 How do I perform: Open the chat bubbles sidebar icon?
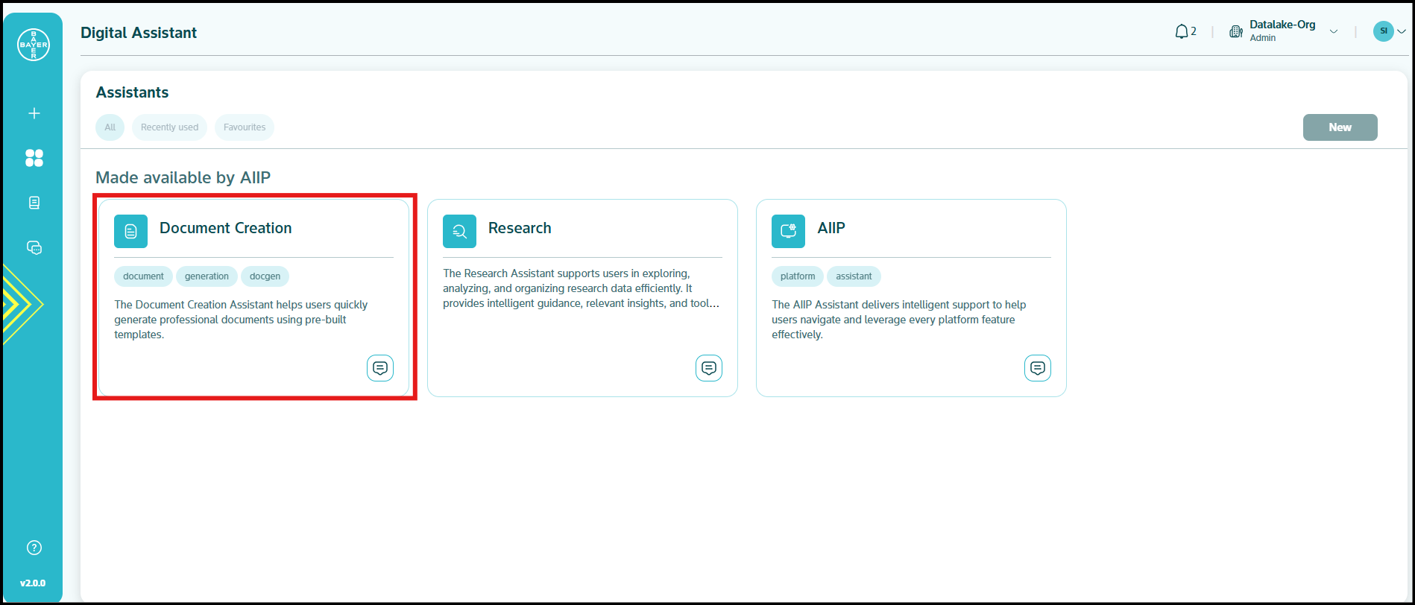[34, 248]
